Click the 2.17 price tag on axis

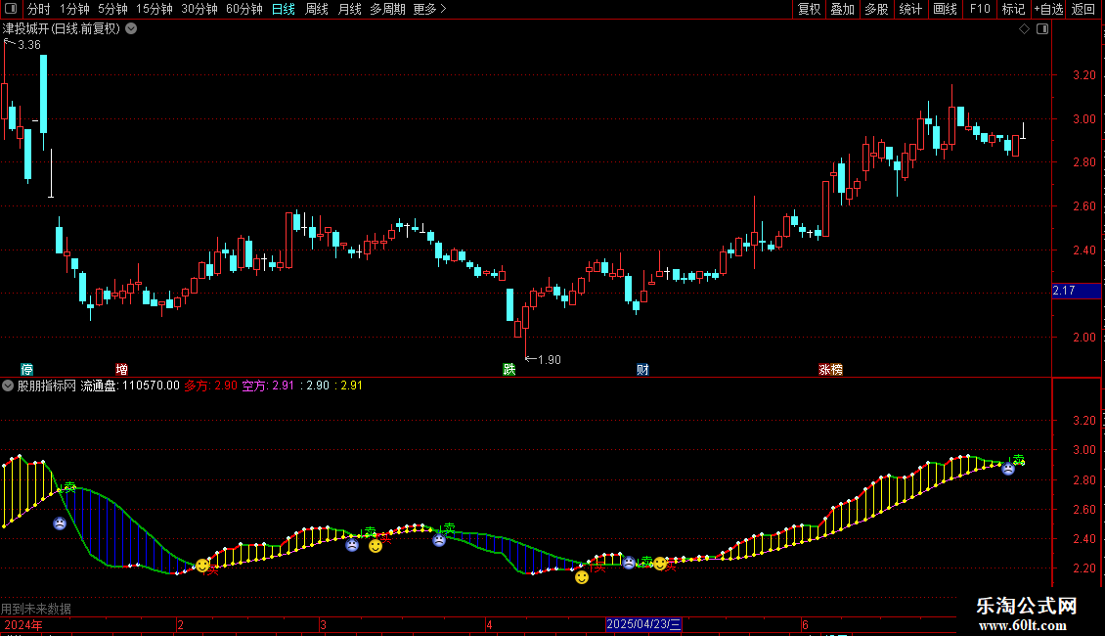pos(1076,291)
